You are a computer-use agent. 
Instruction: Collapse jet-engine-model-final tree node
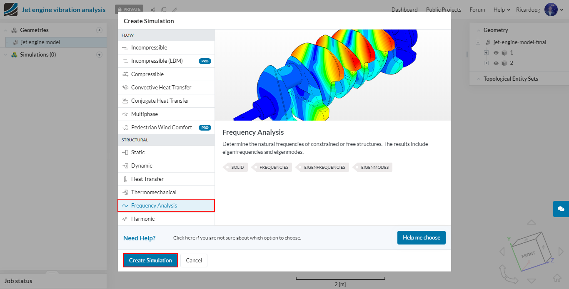click(x=478, y=42)
